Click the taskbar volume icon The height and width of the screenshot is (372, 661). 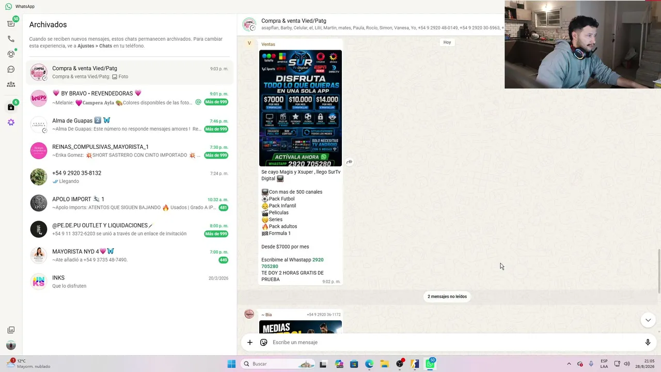pyautogui.click(x=627, y=364)
